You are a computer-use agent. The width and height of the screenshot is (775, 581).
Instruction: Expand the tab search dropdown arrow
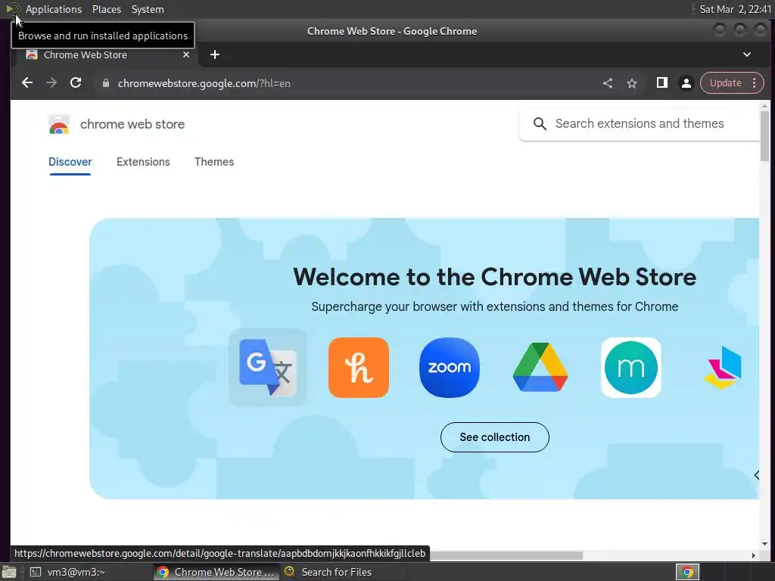(747, 54)
